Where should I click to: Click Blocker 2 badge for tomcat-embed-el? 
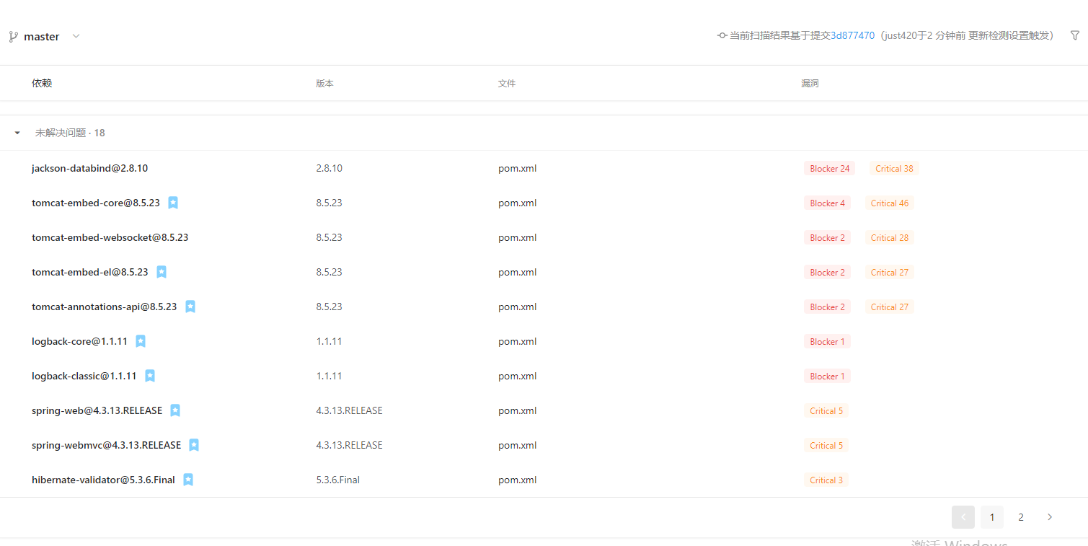(x=827, y=272)
